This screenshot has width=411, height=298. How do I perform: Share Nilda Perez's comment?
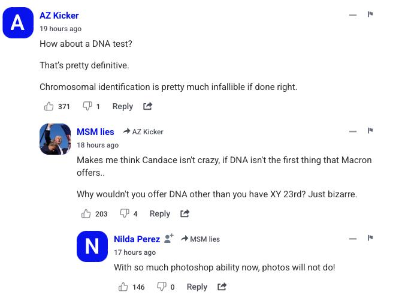click(222, 287)
